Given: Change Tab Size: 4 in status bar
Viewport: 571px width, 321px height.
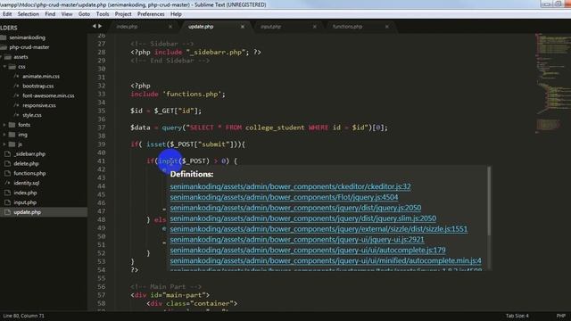Looking at the screenshot, I should (517, 316).
